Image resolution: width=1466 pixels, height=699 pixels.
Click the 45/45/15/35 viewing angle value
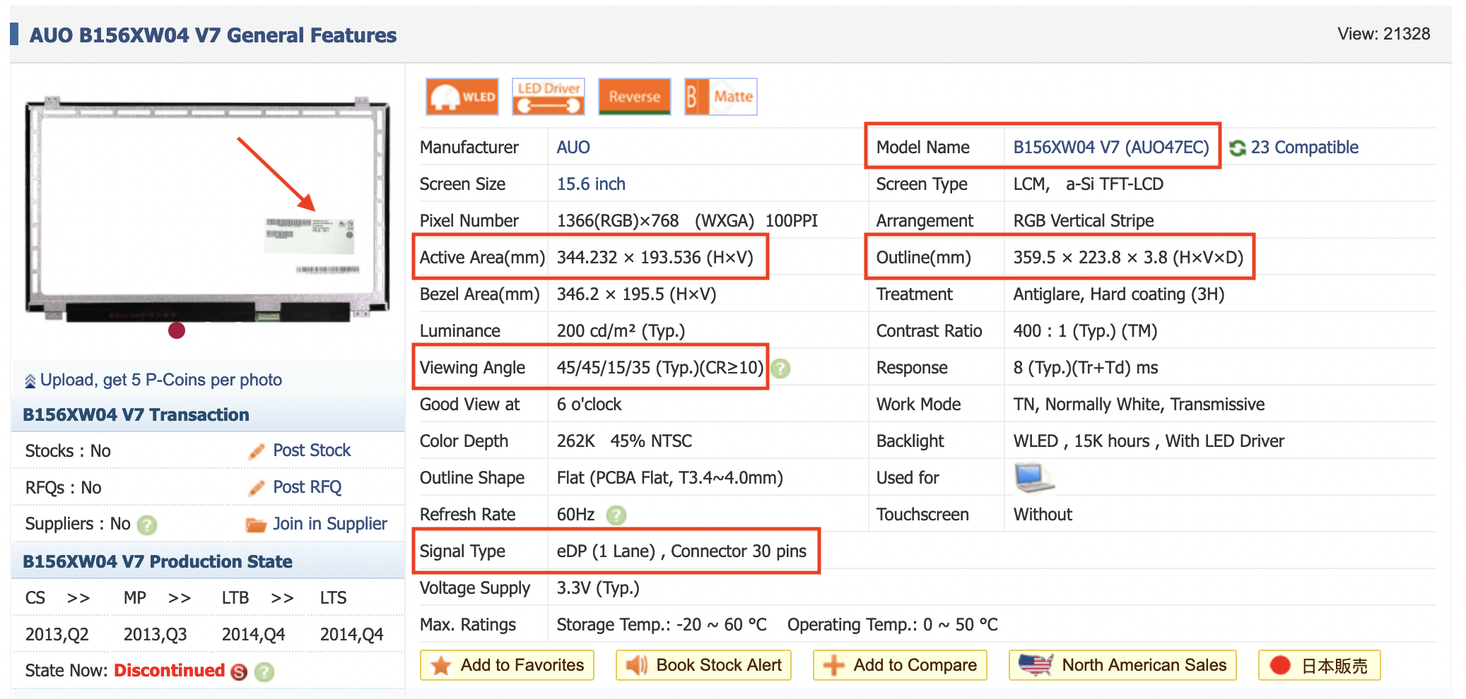660,367
